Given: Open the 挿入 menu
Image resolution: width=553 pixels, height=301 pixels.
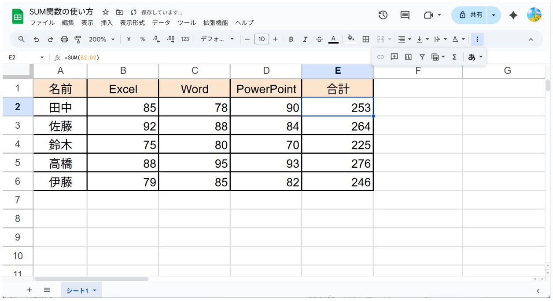Looking at the screenshot, I should pos(107,23).
